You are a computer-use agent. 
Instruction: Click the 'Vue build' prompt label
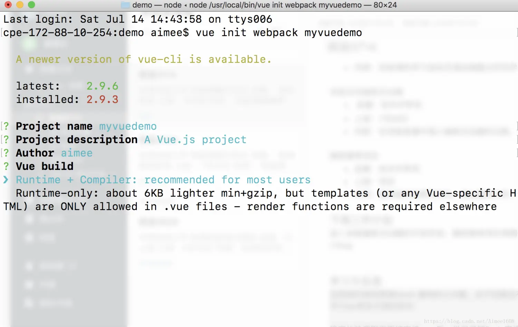point(45,166)
